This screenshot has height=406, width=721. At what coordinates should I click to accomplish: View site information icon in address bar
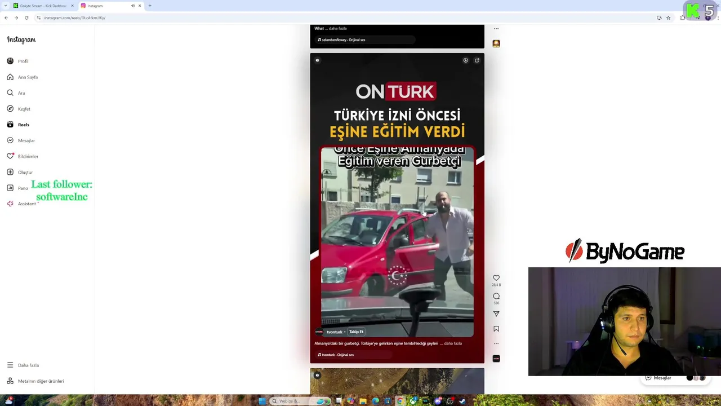coord(39,17)
